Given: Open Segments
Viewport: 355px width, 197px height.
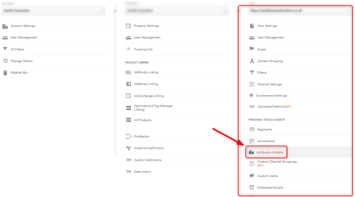Looking at the screenshot, I should [265, 129].
